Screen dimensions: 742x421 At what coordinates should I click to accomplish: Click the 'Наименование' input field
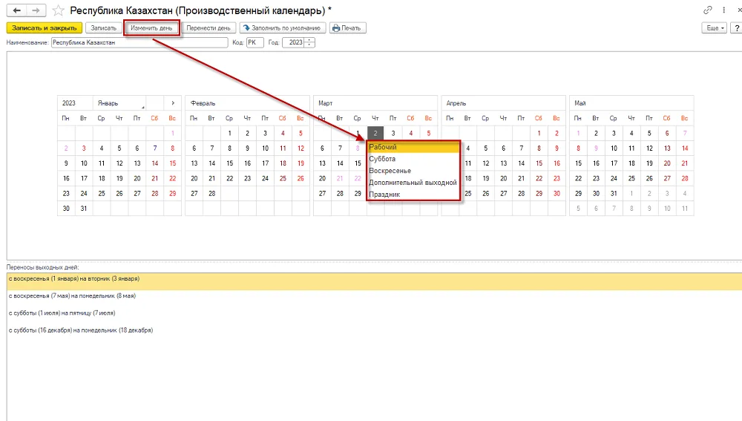click(x=139, y=42)
